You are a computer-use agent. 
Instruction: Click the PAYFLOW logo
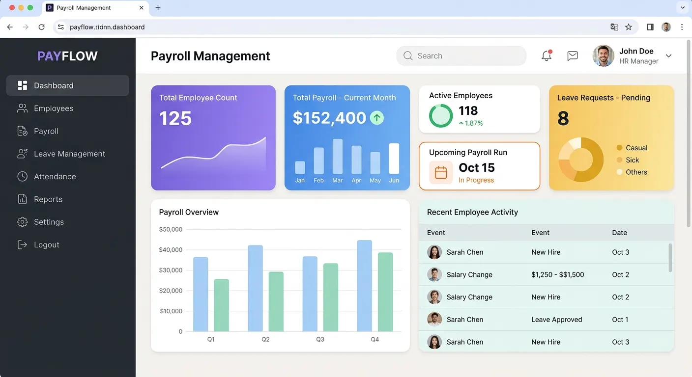[67, 56]
